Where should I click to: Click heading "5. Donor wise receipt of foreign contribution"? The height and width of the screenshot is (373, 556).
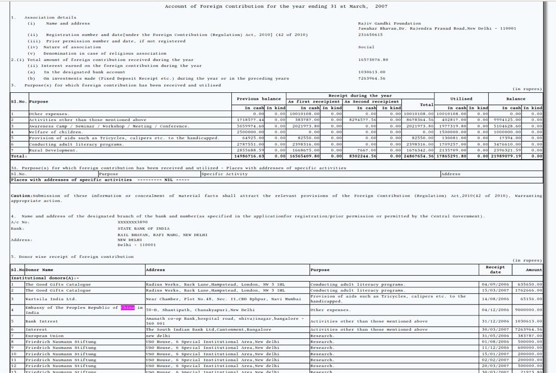tap(72, 257)
